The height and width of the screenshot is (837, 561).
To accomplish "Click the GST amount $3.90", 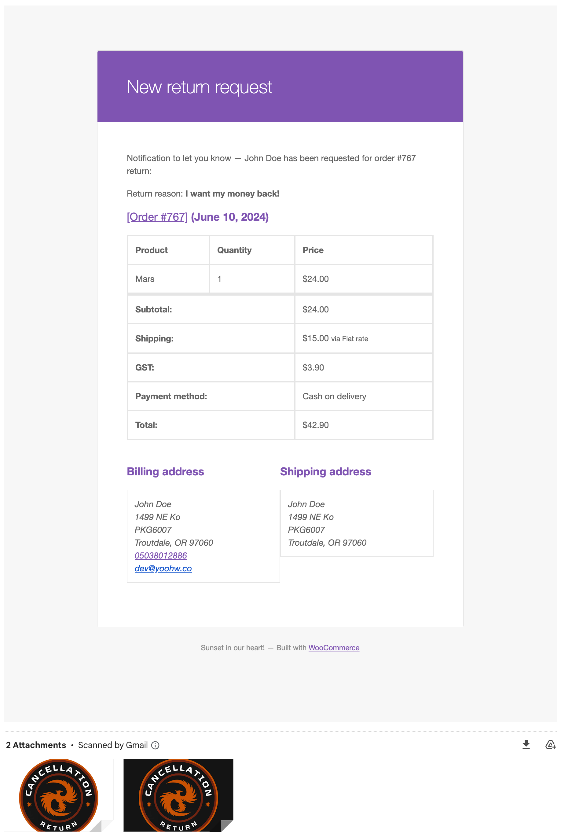I will coord(313,367).
